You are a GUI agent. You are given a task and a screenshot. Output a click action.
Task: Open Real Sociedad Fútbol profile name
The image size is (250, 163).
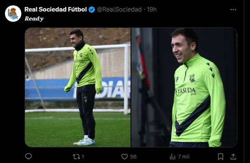[55, 9]
